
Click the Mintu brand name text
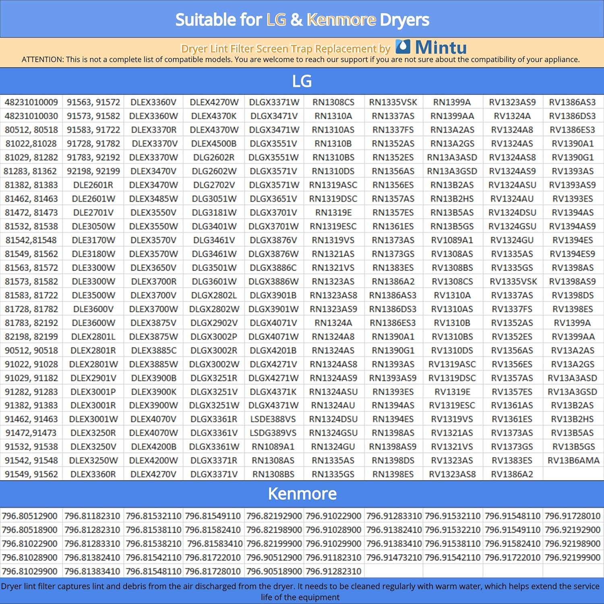(441, 48)
